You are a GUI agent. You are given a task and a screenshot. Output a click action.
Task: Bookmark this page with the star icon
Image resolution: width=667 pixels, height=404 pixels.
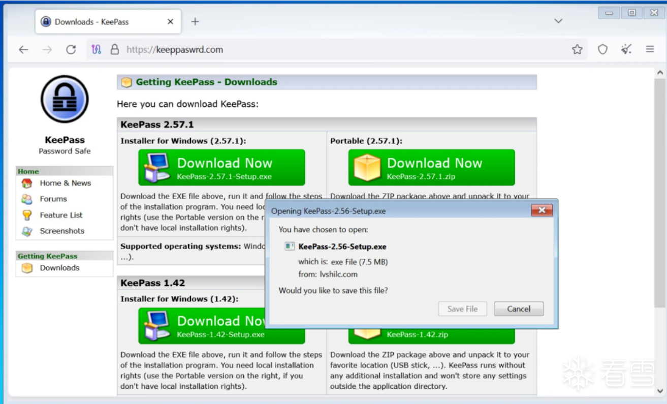(x=577, y=49)
